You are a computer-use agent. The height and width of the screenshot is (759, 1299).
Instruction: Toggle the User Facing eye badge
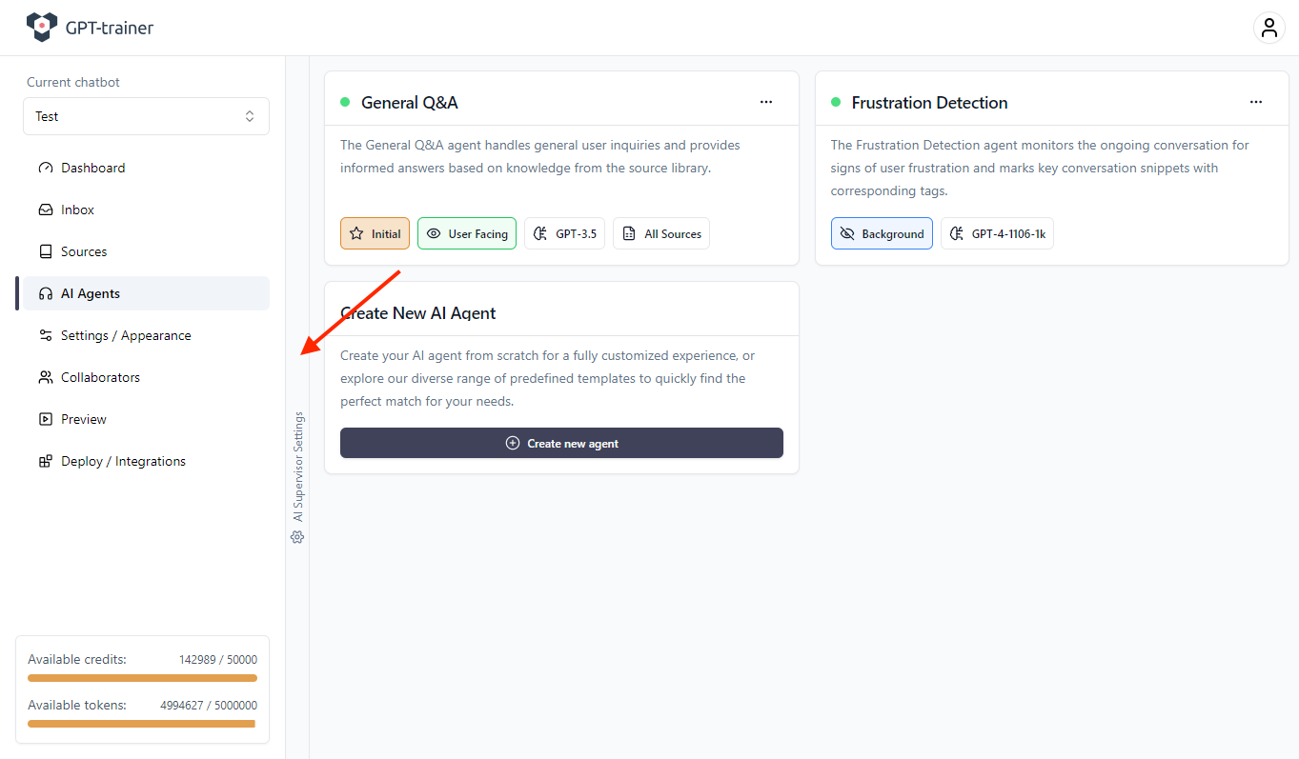467,233
